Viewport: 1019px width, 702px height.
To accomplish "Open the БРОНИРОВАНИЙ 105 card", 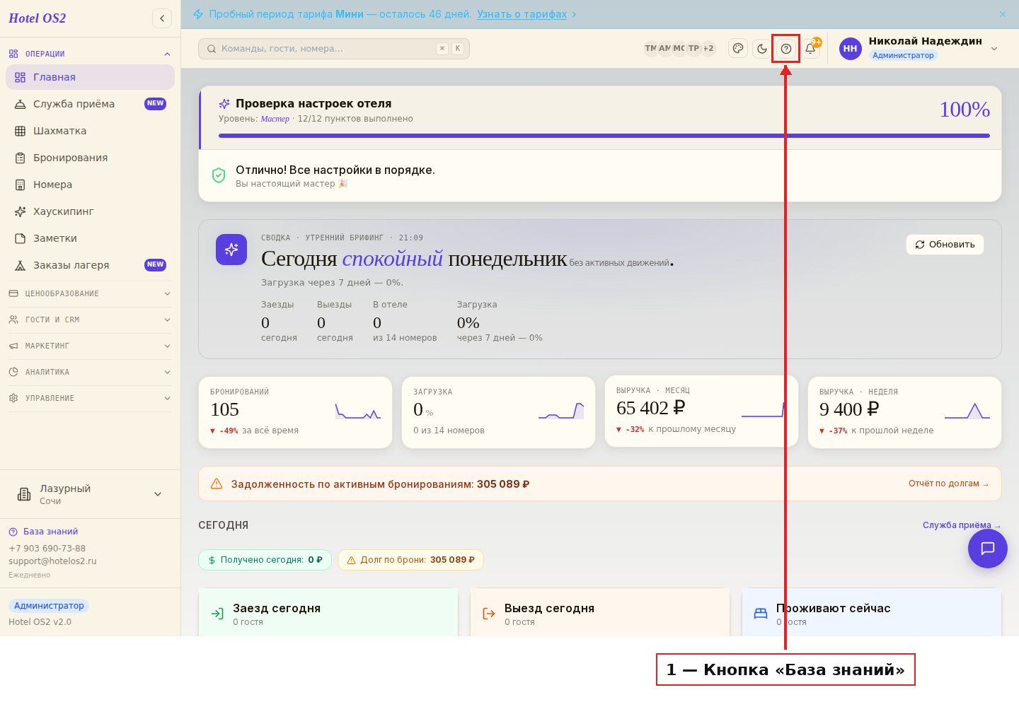I will coord(295,412).
